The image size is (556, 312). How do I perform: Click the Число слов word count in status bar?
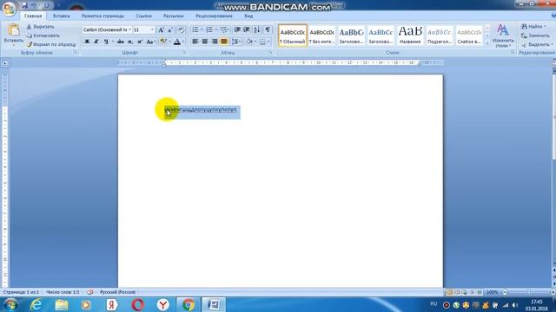coord(63,292)
